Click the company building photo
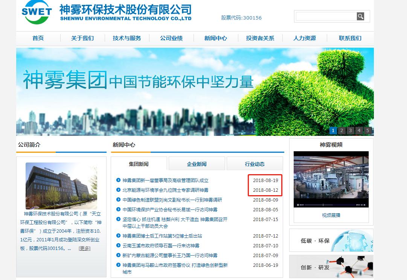Viewport: 407px width, 280px height. (61, 186)
